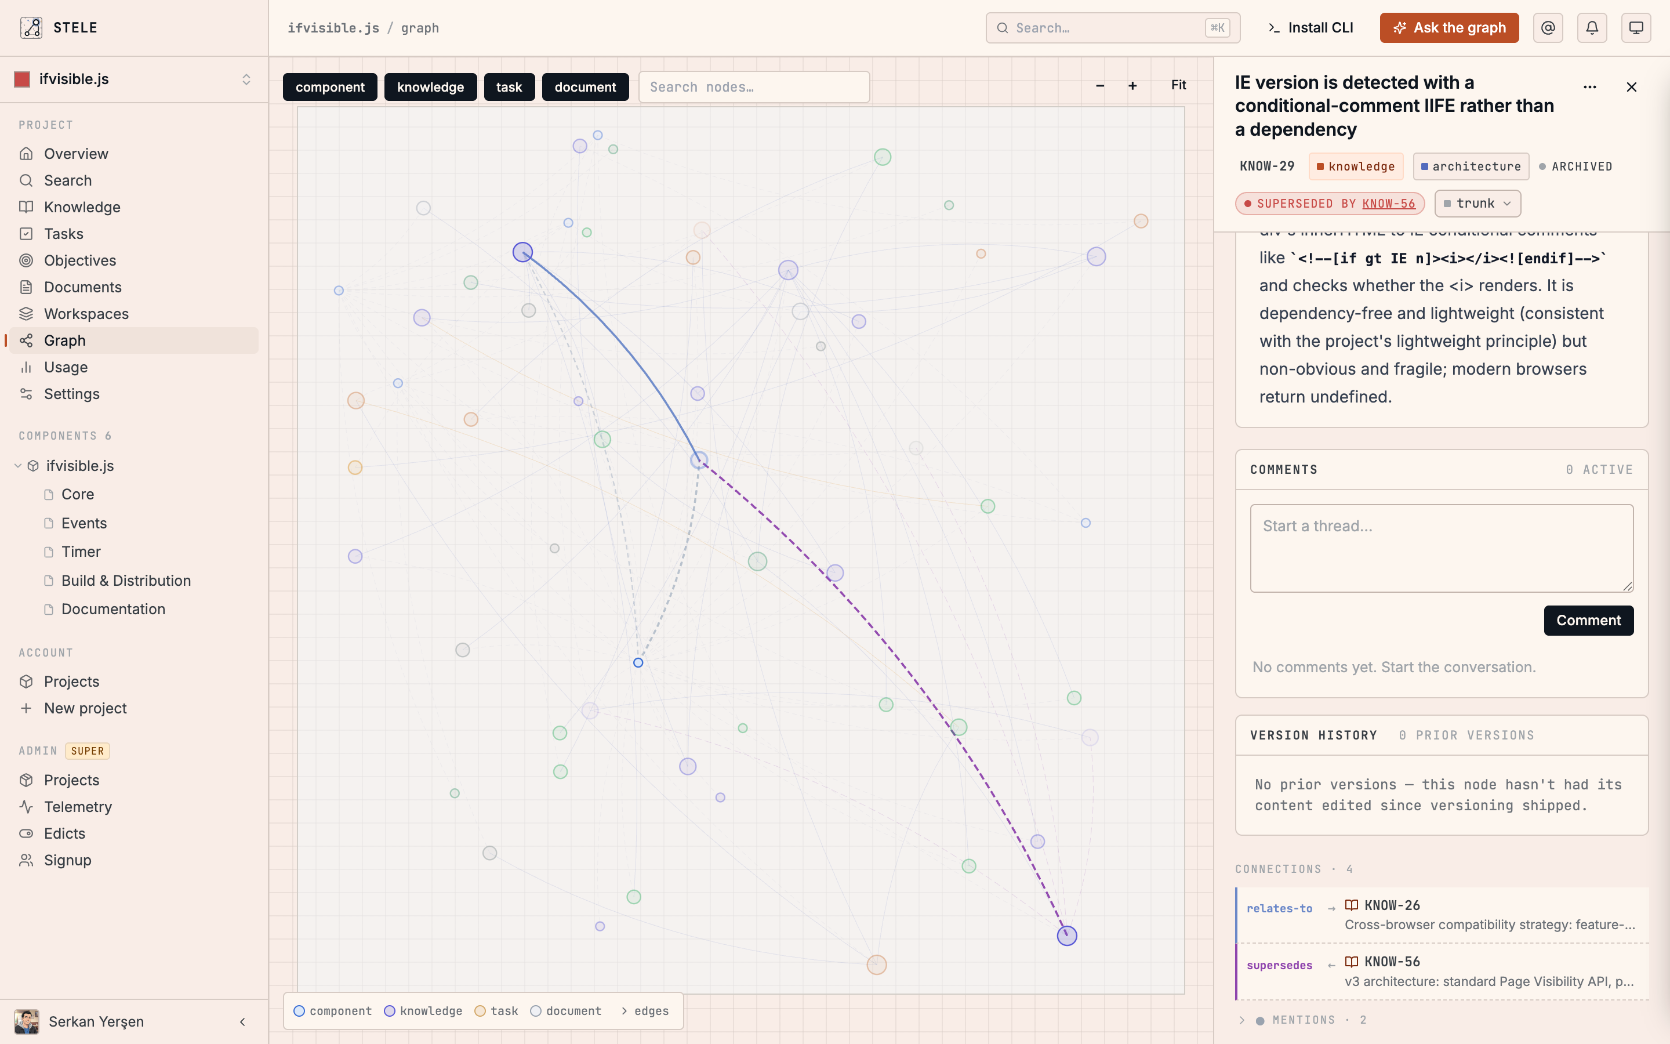This screenshot has width=1670, height=1044.
Task: Click the knowledge legend swatch
Action: click(389, 1011)
